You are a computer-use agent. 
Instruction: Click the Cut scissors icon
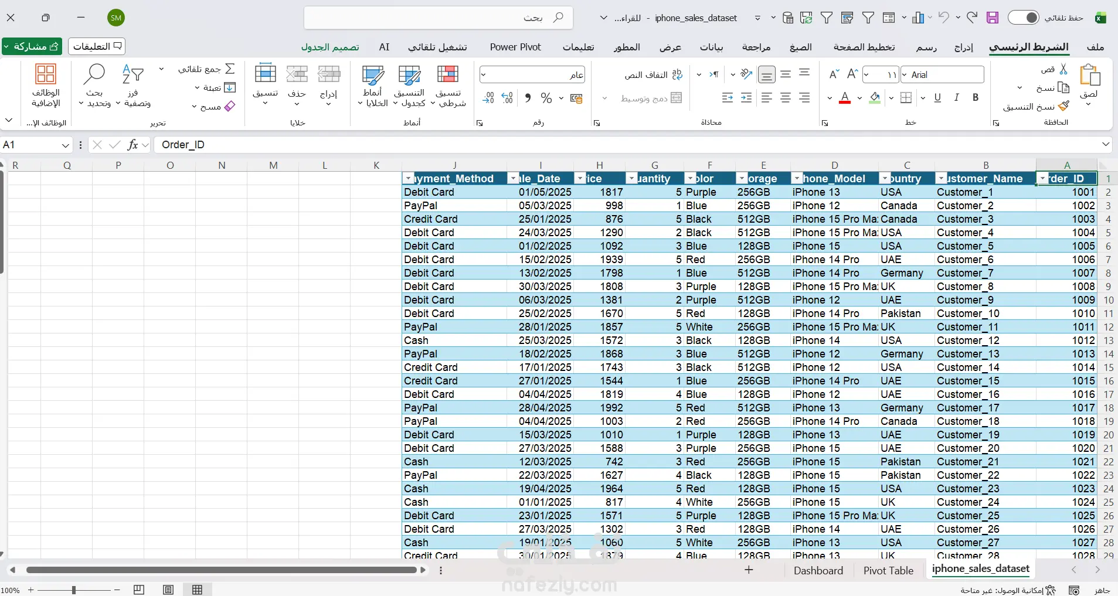(1063, 69)
